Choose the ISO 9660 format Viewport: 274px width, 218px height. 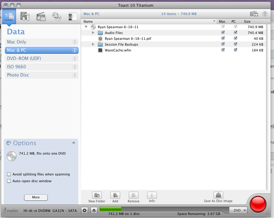point(41,67)
